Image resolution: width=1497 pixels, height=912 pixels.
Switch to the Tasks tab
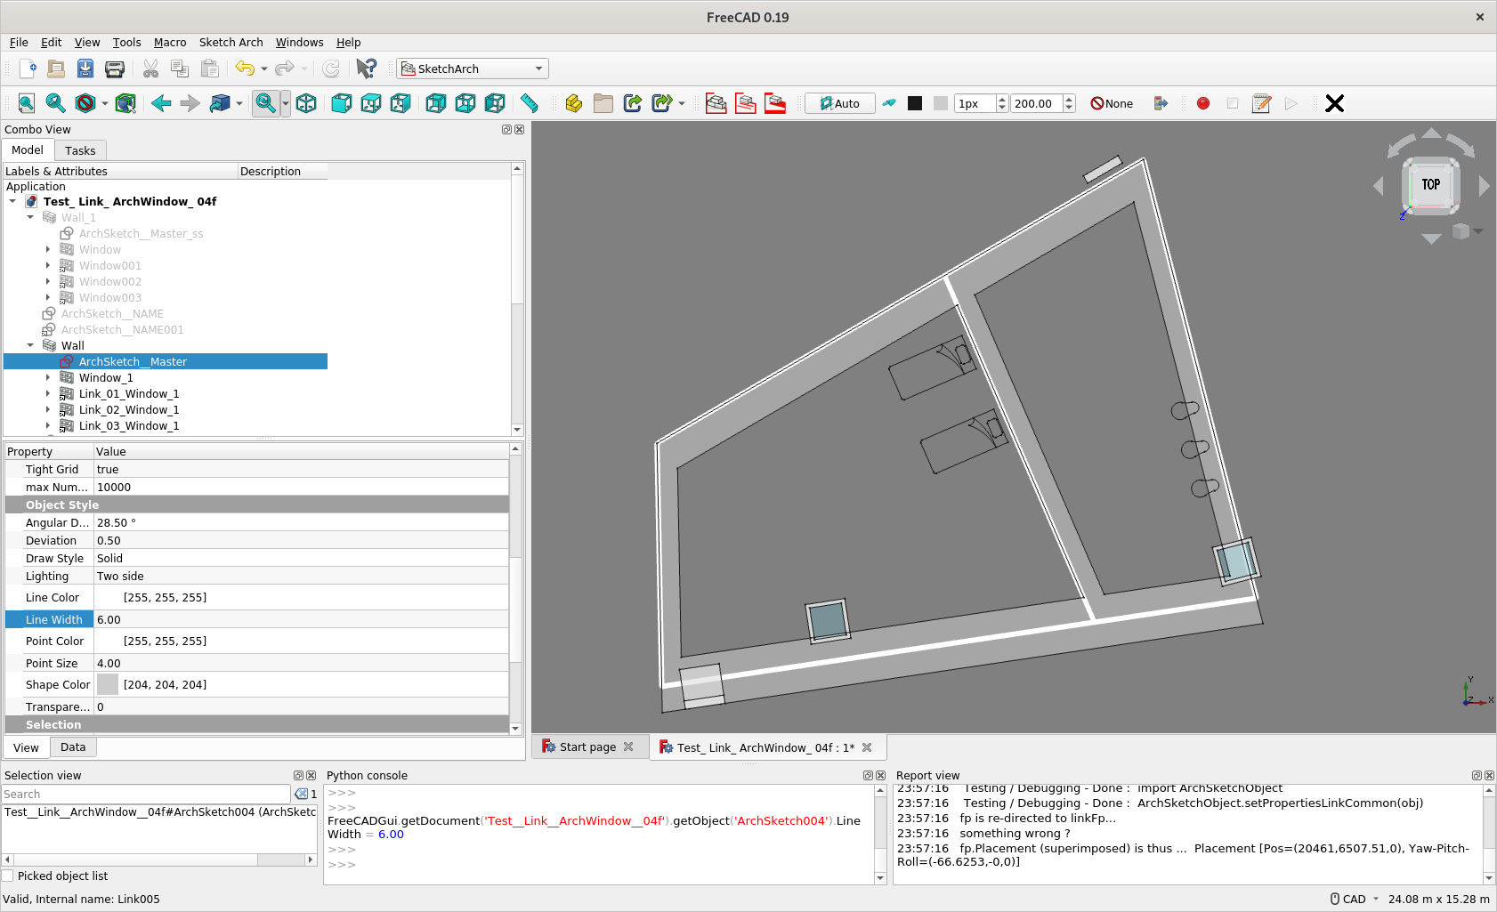coord(80,149)
